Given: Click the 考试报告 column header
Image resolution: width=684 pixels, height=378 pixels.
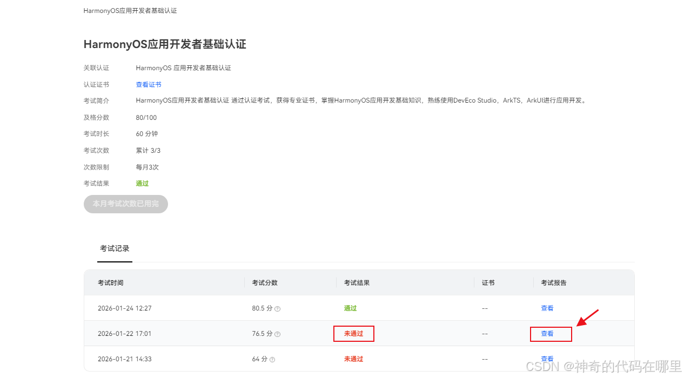Looking at the screenshot, I should pos(554,283).
